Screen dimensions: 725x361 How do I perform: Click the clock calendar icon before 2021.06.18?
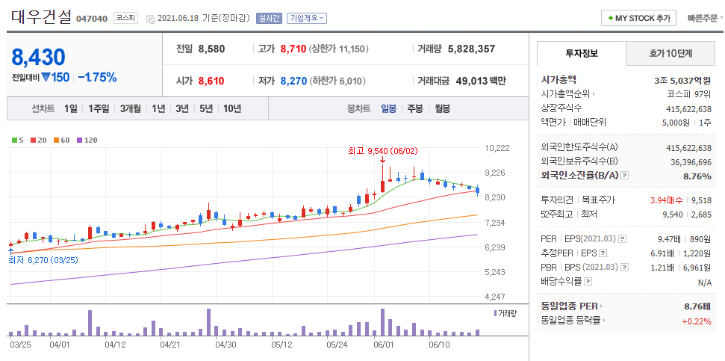(150, 19)
